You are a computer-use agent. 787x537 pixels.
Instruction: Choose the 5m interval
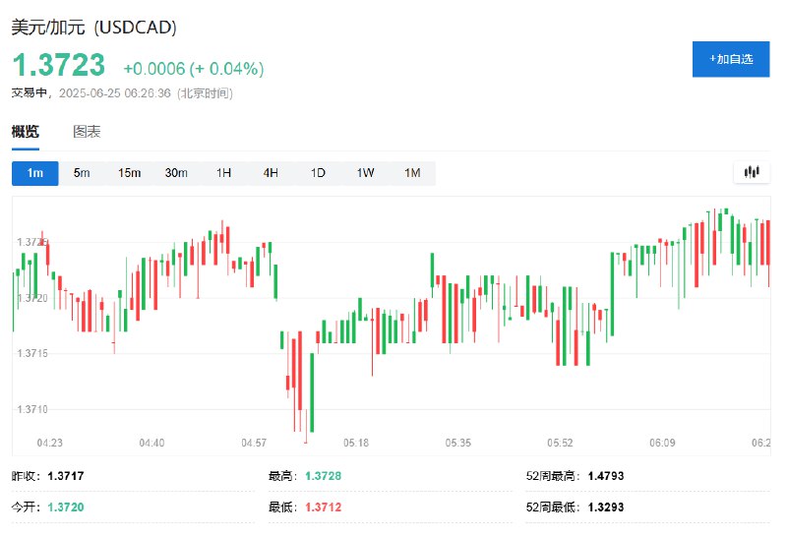(x=82, y=173)
